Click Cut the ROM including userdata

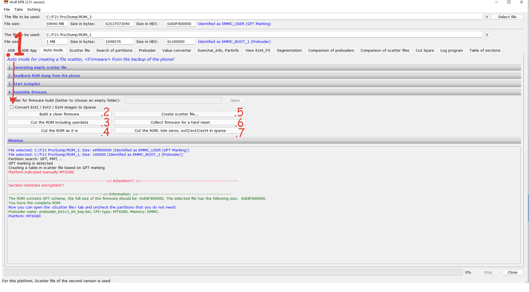tap(59, 122)
